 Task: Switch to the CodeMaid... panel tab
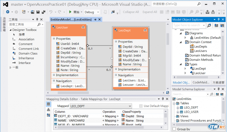[x=201, y=82]
